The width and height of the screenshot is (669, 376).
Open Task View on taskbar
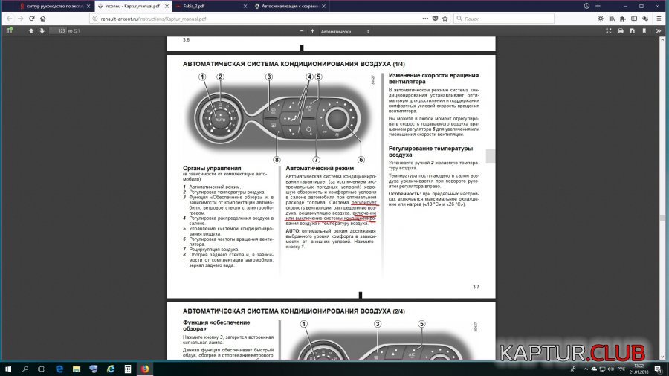tap(42, 369)
